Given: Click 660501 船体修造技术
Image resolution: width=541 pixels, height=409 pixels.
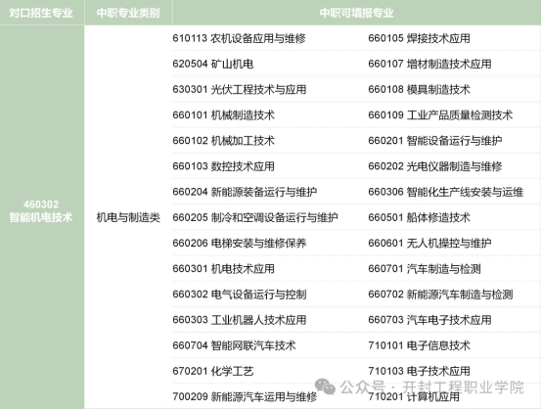Looking at the screenshot, I should coord(420,217).
